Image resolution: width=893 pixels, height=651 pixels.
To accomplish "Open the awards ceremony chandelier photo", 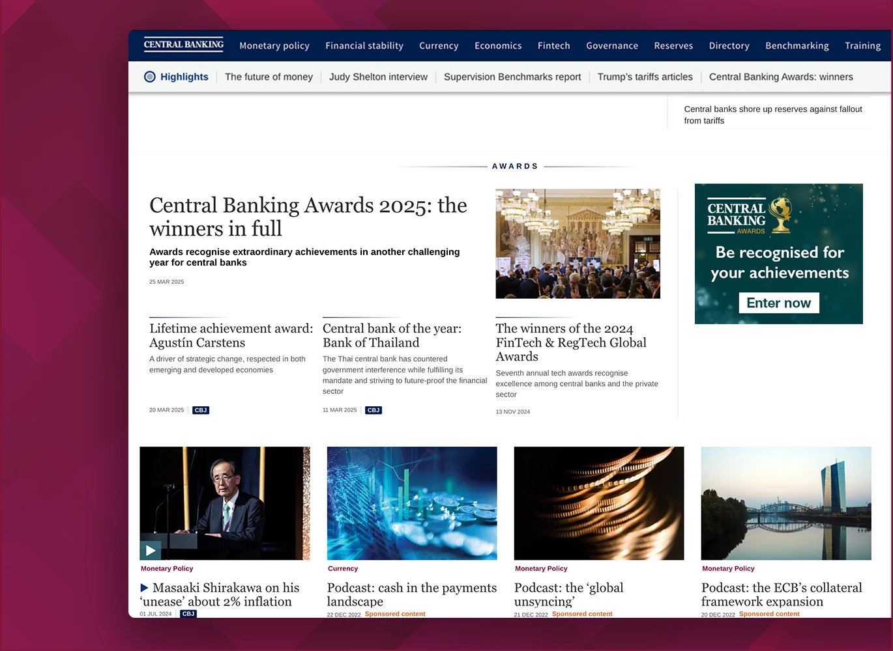I will [x=578, y=243].
